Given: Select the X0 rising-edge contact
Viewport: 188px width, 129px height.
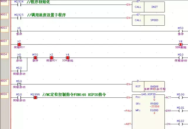Looking at the screenshot, I should click(x=19, y=58).
